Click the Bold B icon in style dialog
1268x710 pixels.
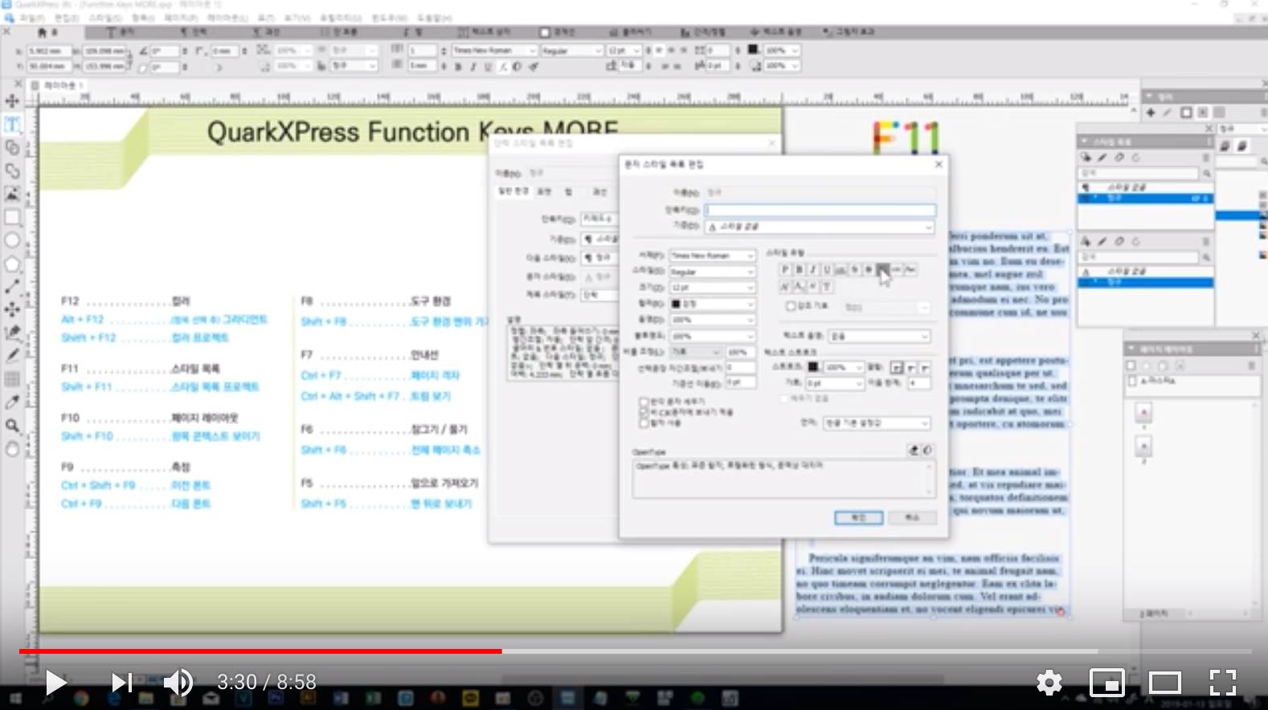pos(799,270)
